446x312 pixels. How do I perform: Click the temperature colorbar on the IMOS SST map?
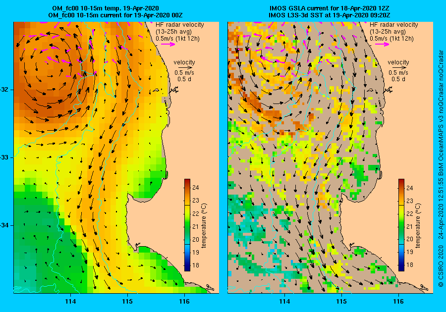coord(401,225)
